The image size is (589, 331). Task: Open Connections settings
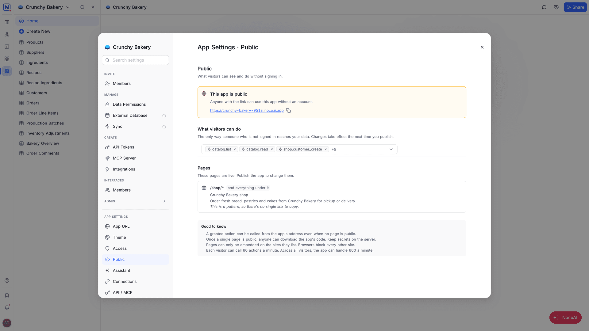click(x=135, y=282)
